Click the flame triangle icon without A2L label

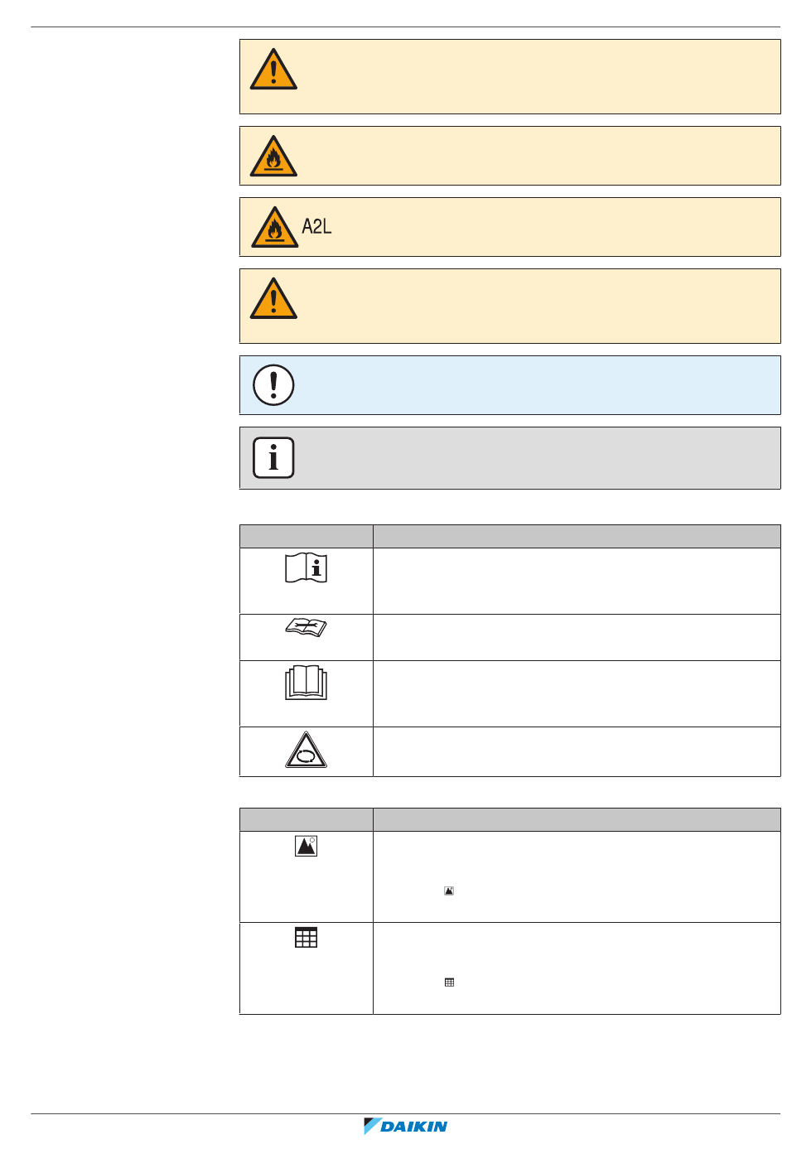point(273,156)
